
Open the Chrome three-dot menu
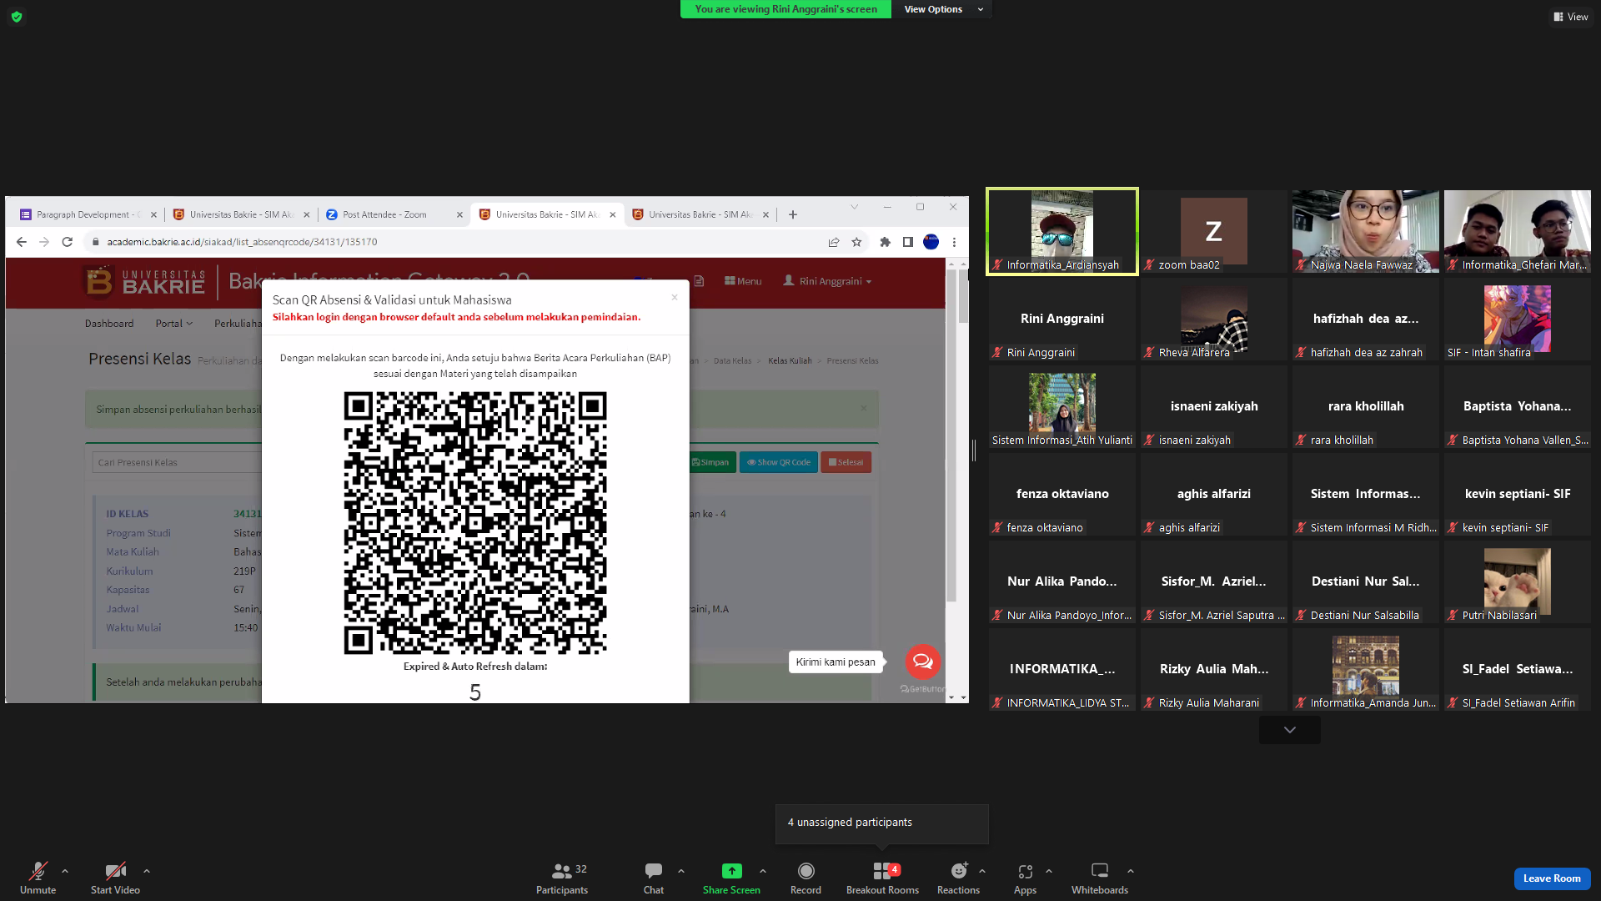tap(954, 242)
